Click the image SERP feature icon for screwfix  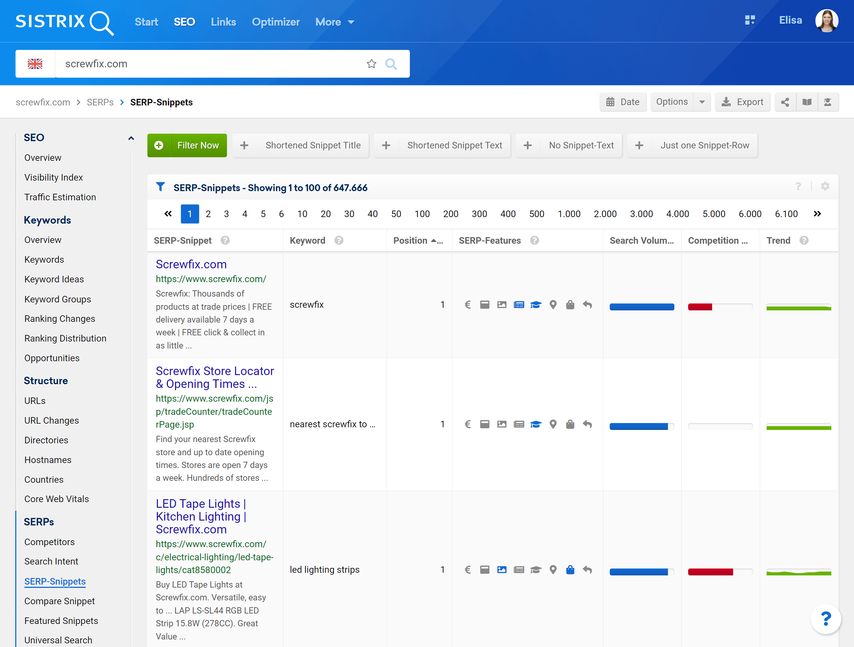(501, 304)
